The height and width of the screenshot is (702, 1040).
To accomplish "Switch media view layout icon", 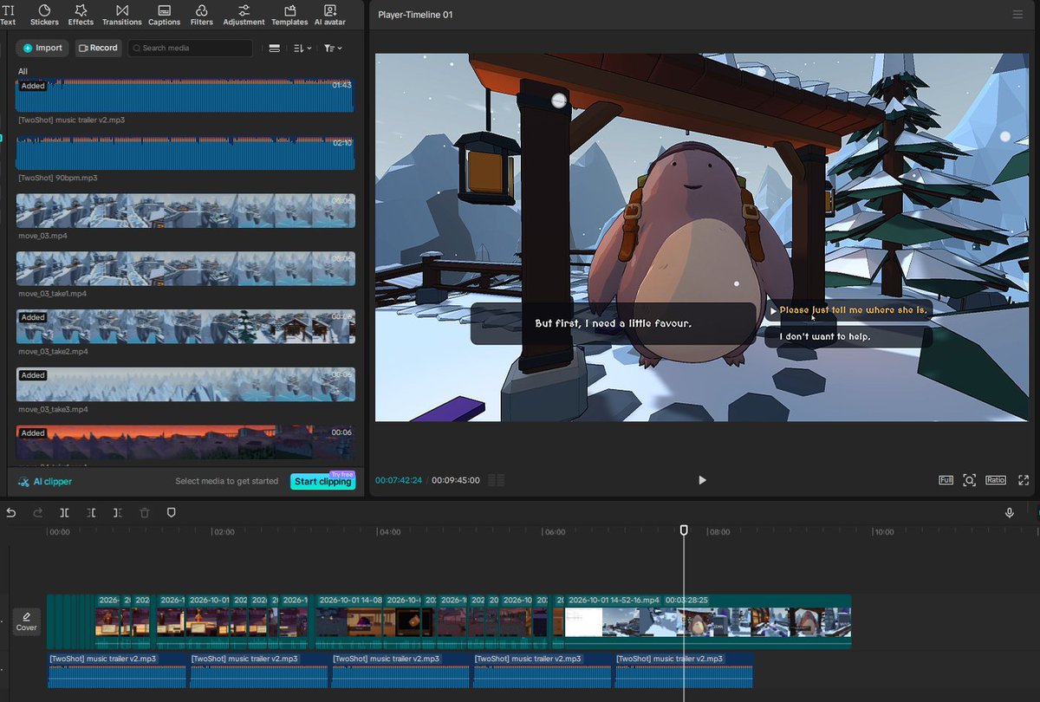I will click(275, 49).
